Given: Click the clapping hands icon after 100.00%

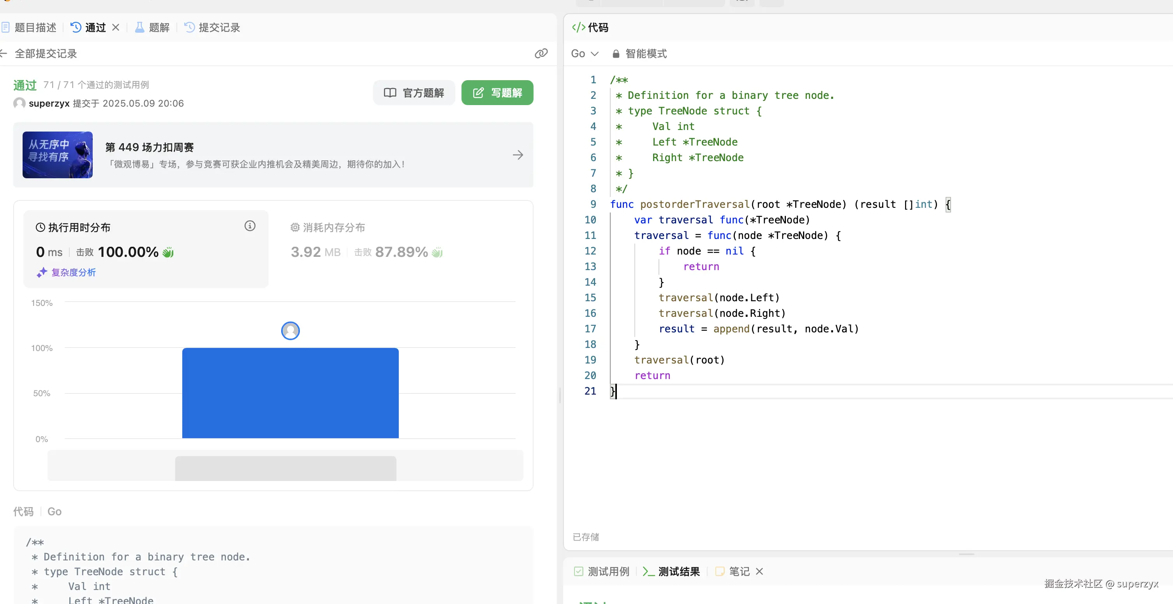Looking at the screenshot, I should pyautogui.click(x=168, y=252).
